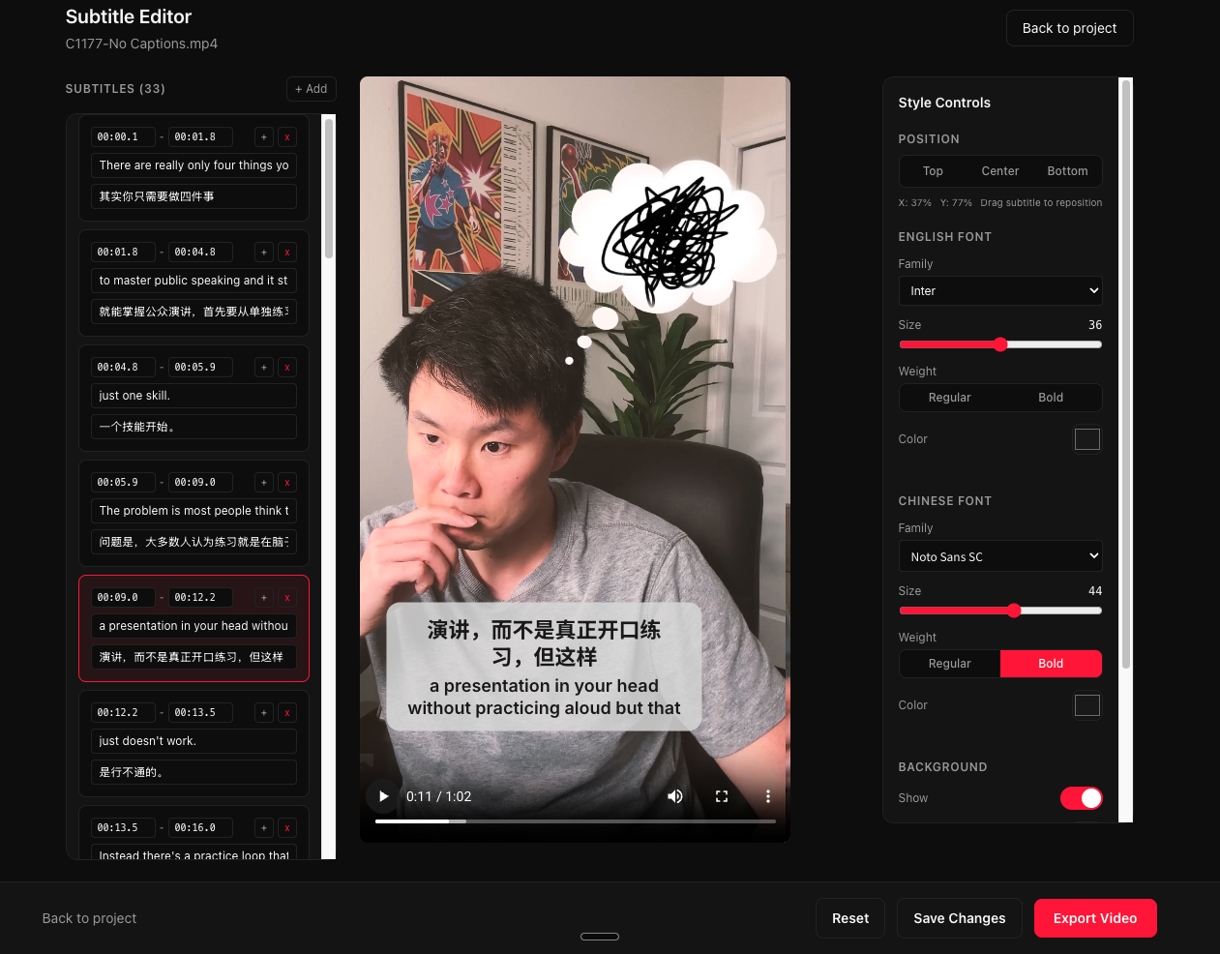Enter fullscreen video mode
This screenshot has width=1220, height=954.
coord(722,796)
